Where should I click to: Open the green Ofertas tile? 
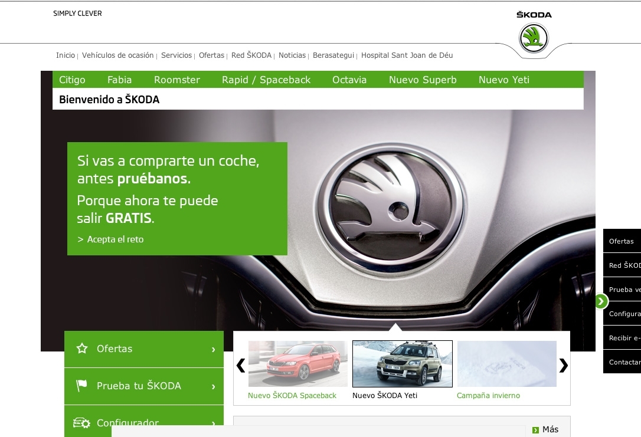click(x=144, y=349)
